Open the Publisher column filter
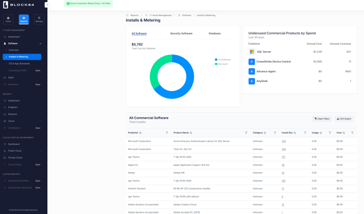Viewport: 364px width, 214px height. (x=167, y=133)
